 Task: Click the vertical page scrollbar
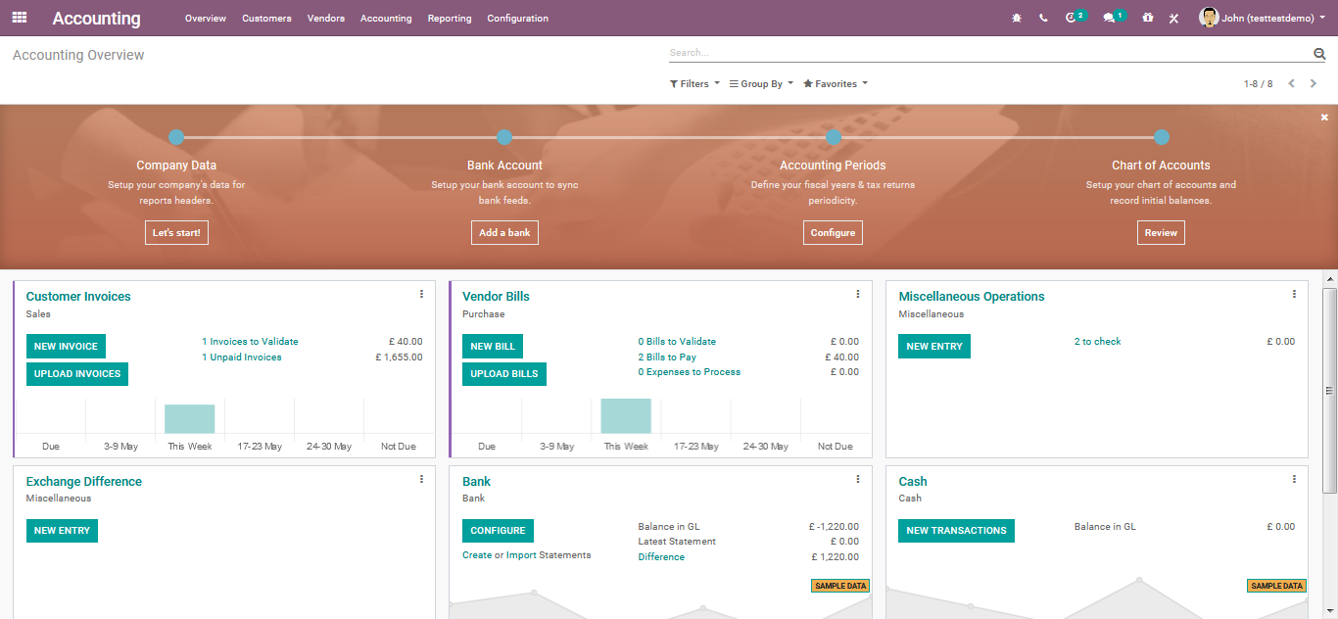coord(1330,392)
